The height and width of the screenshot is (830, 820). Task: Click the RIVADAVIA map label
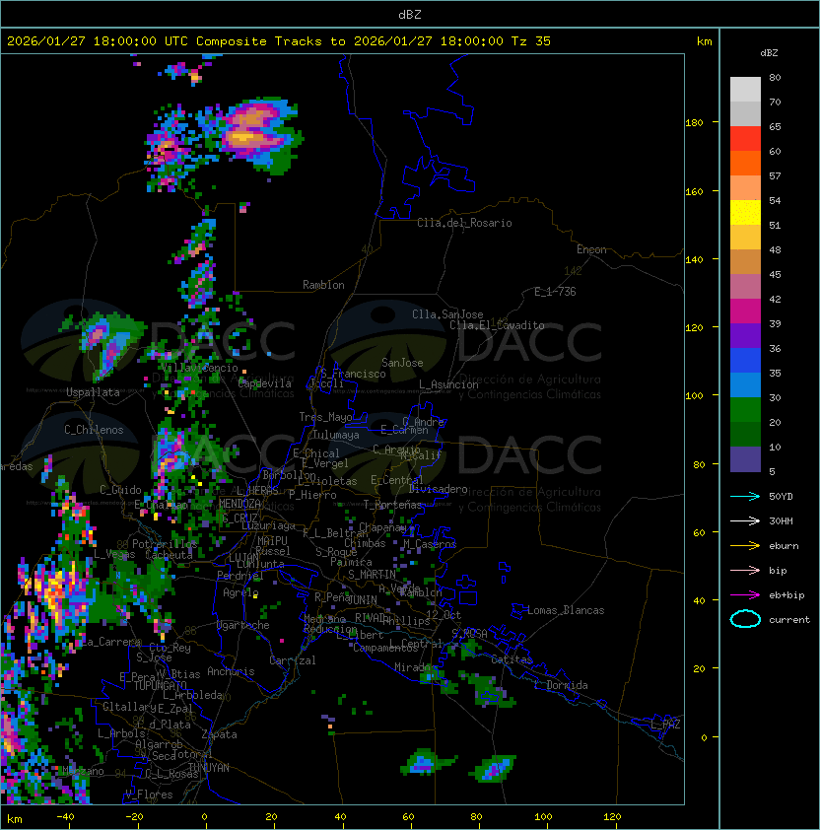coord(373,618)
